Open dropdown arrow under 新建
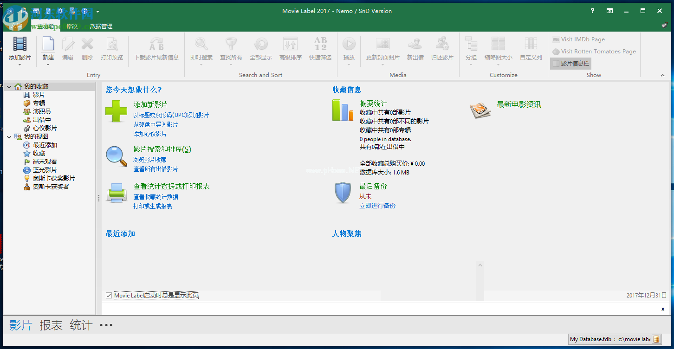 [48, 65]
